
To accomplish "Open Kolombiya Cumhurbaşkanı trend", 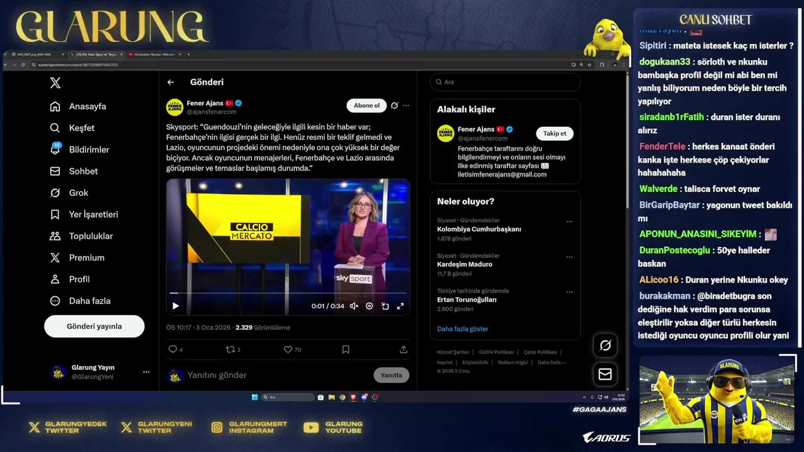I will pyautogui.click(x=479, y=229).
